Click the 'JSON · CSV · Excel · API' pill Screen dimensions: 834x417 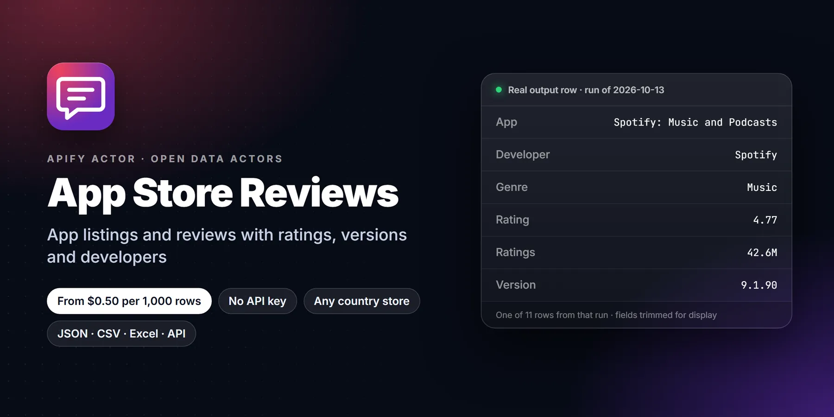click(x=121, y=334)
